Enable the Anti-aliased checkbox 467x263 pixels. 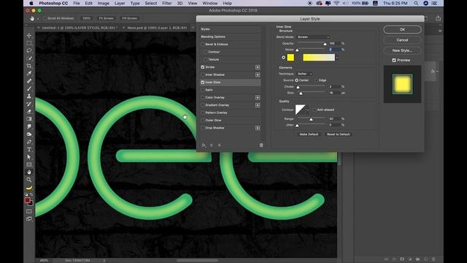pyautogui.click(x=314, y=110)
